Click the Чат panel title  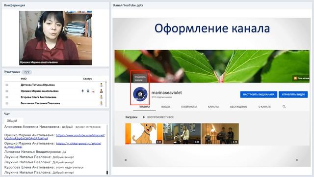click(7, 114)
